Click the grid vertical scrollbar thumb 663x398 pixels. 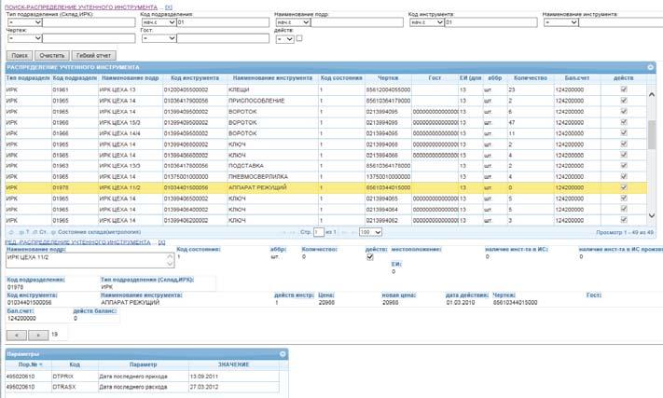652,135
